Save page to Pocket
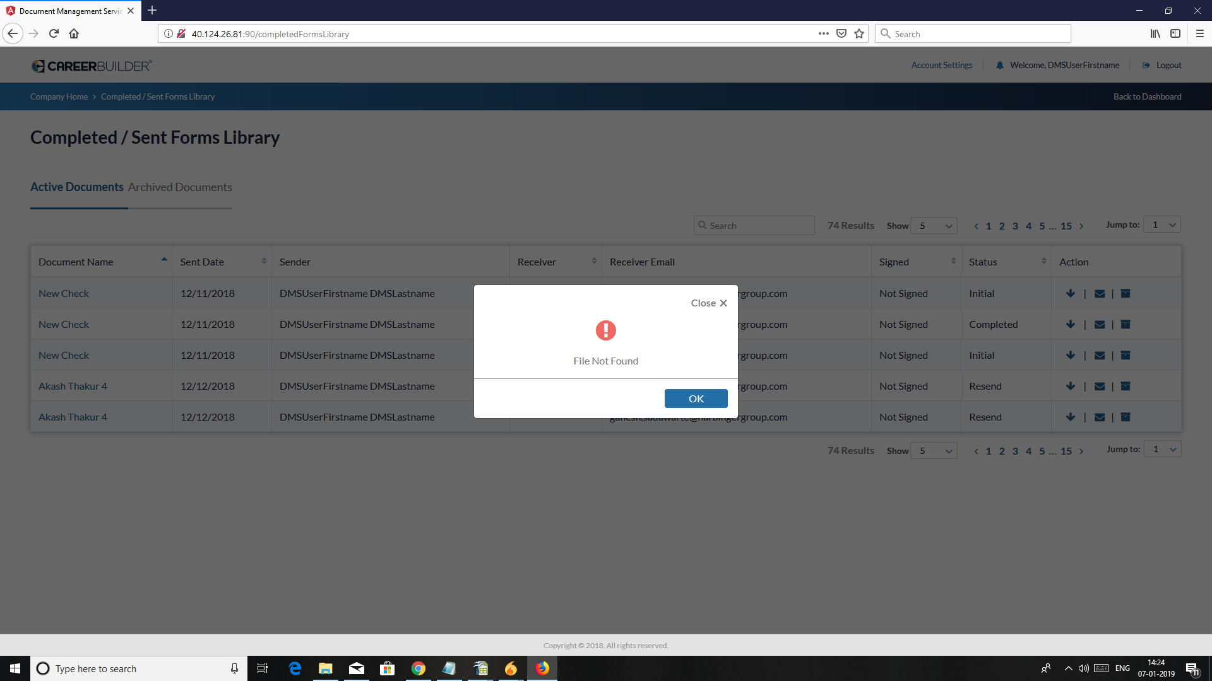The width and height of the screenshot is (1212, 681). coord(841,33)
